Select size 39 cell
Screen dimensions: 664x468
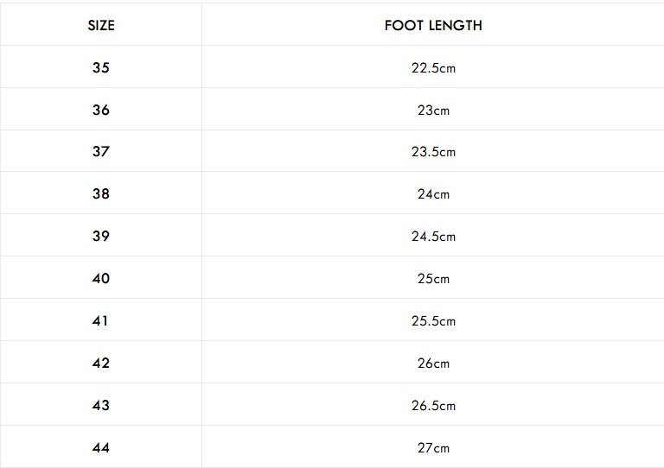point(101,236)
